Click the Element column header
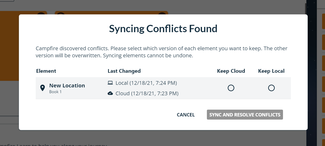This screenshot has width=325, height=146. pos(46,71)
